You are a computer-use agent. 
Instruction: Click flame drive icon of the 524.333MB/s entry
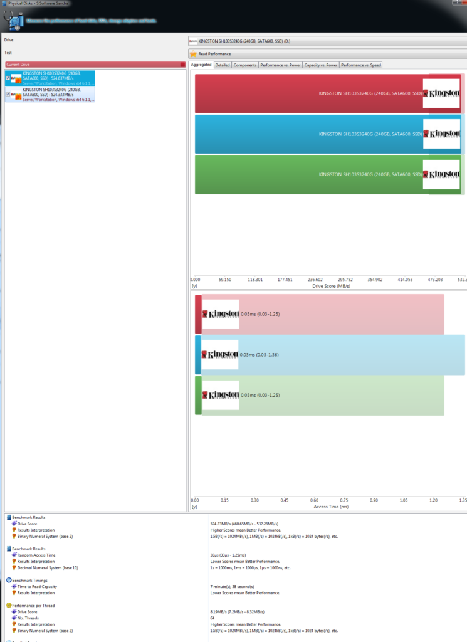[x=16, y=95]
